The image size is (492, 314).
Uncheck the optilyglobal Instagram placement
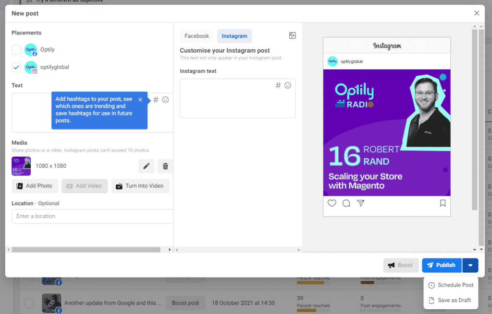point(16,67)
